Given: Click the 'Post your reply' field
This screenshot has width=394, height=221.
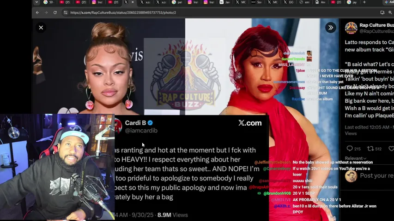Looking at the screenshot, I should click(376, 175).
